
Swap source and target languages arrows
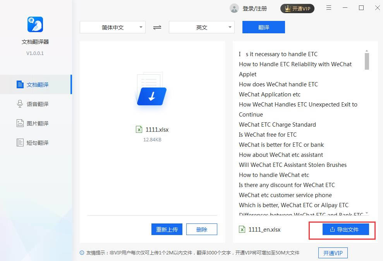(157, 27)
